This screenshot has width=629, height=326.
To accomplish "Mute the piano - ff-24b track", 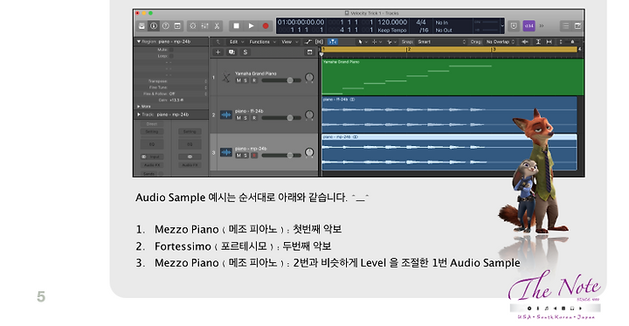I will [x=238, y=118].
